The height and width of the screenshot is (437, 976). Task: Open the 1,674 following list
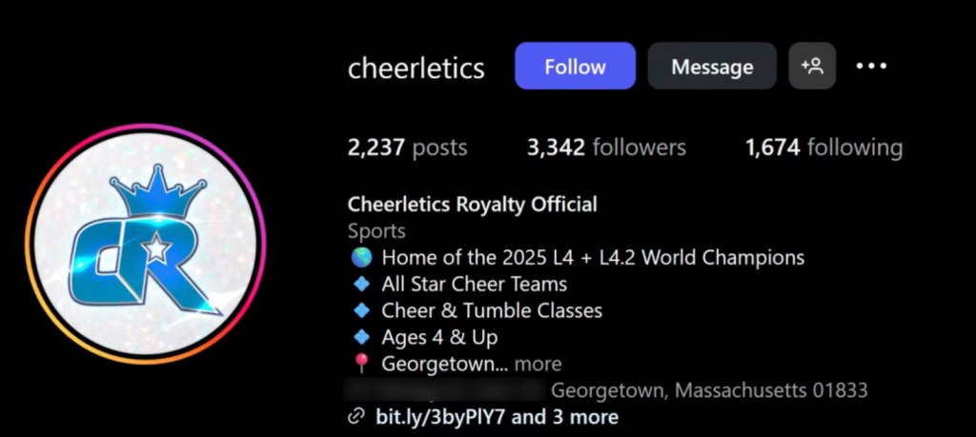click(823, 148)
